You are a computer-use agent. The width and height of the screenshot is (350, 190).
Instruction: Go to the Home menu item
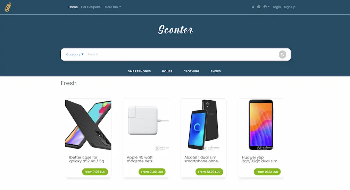click(73, 7)
